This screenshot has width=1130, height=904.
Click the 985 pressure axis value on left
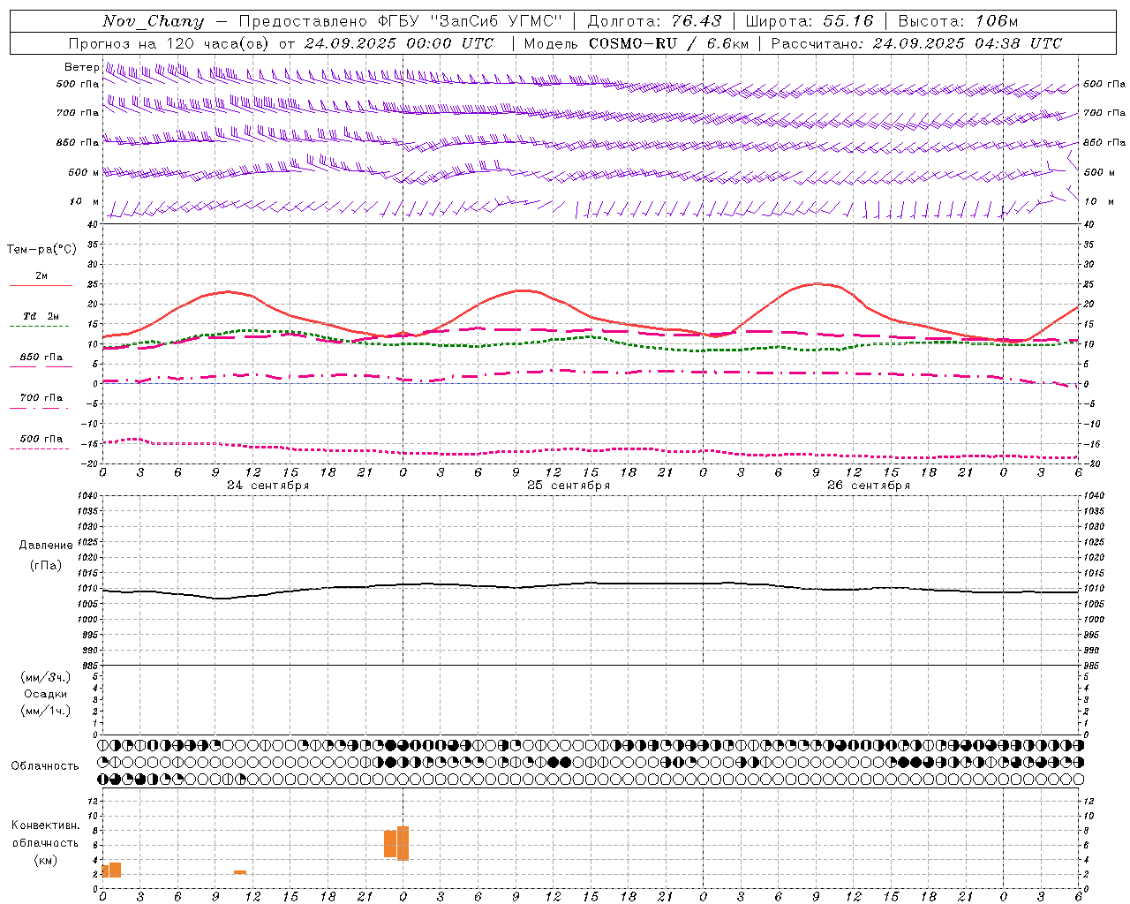coord(88,666)
